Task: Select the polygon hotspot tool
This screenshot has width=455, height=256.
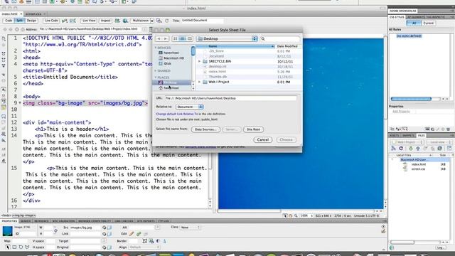Action: pos(27,247)
